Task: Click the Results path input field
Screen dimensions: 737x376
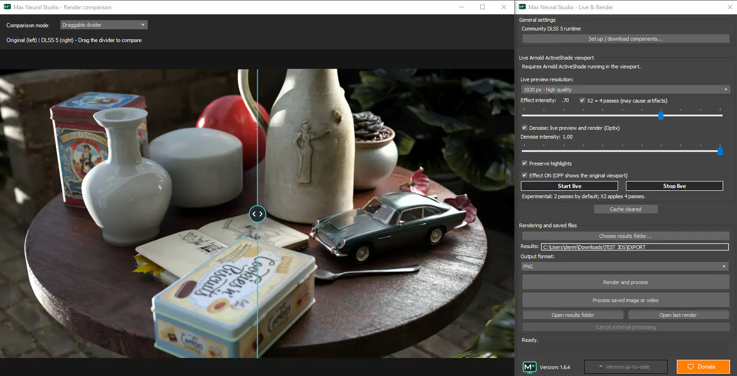Action: pos(635,247)
